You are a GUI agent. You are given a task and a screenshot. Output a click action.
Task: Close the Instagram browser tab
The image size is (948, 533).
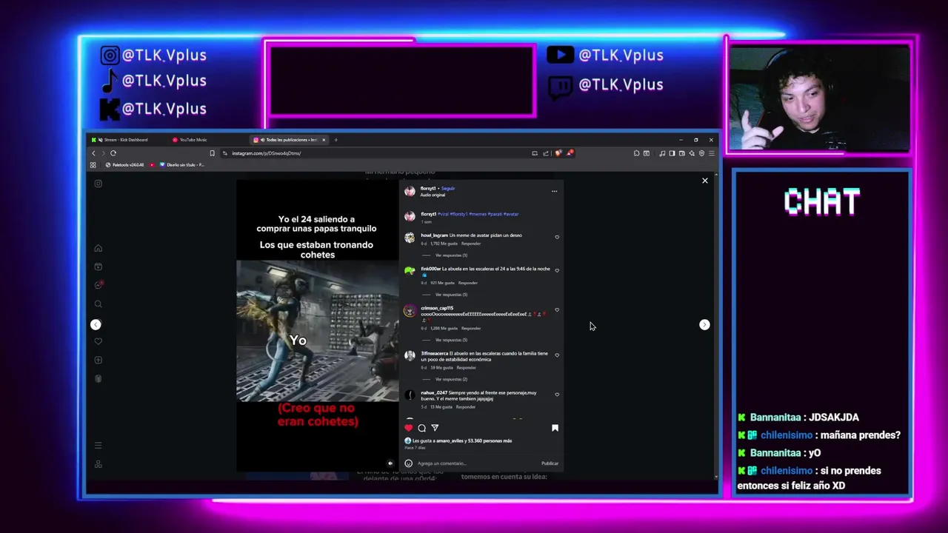324,140
